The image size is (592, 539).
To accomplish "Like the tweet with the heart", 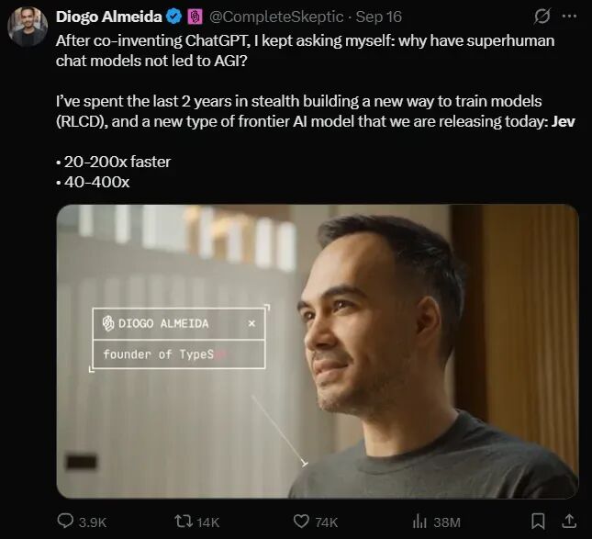I will click(301, 522).
